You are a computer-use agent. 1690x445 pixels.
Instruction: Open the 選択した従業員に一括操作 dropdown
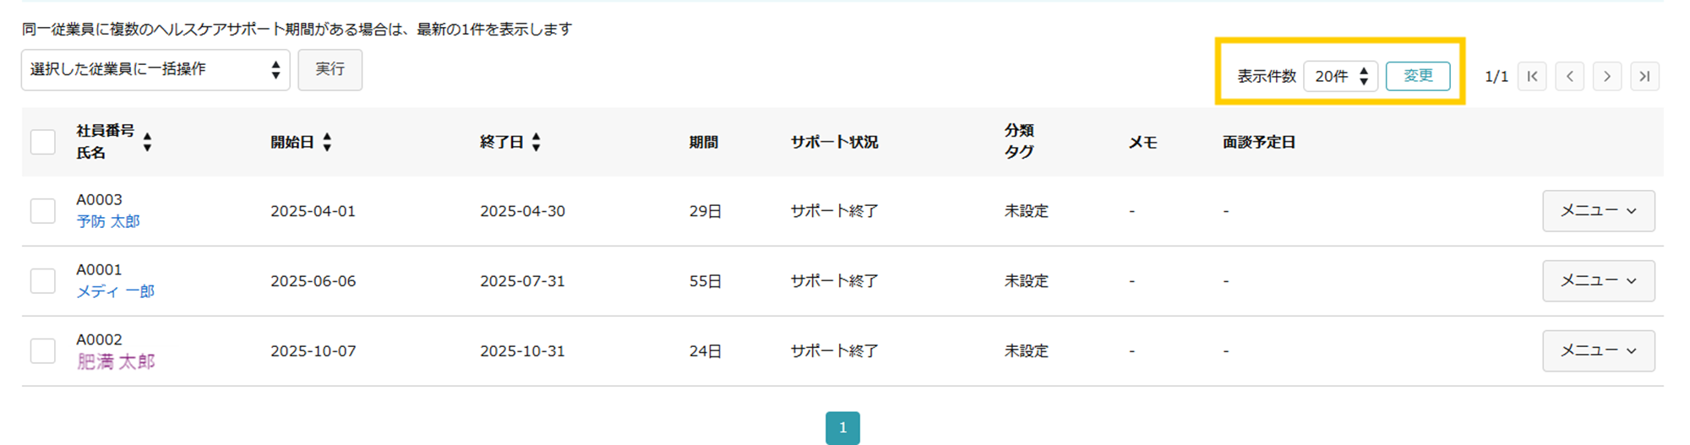pyautogui.click(x=155, y=69)
